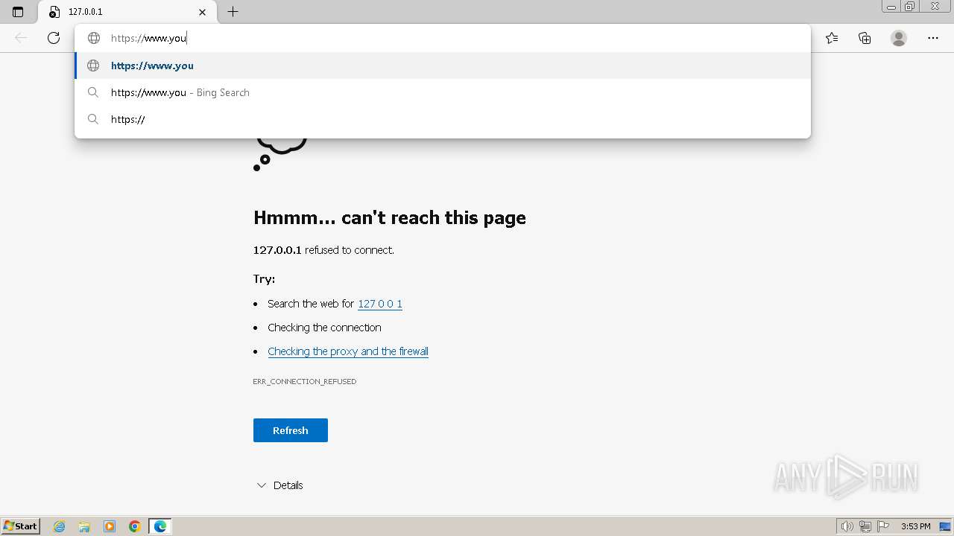The image size is (954, 536).
Task: Open a new tab with plus button
Action: (233, 12)
